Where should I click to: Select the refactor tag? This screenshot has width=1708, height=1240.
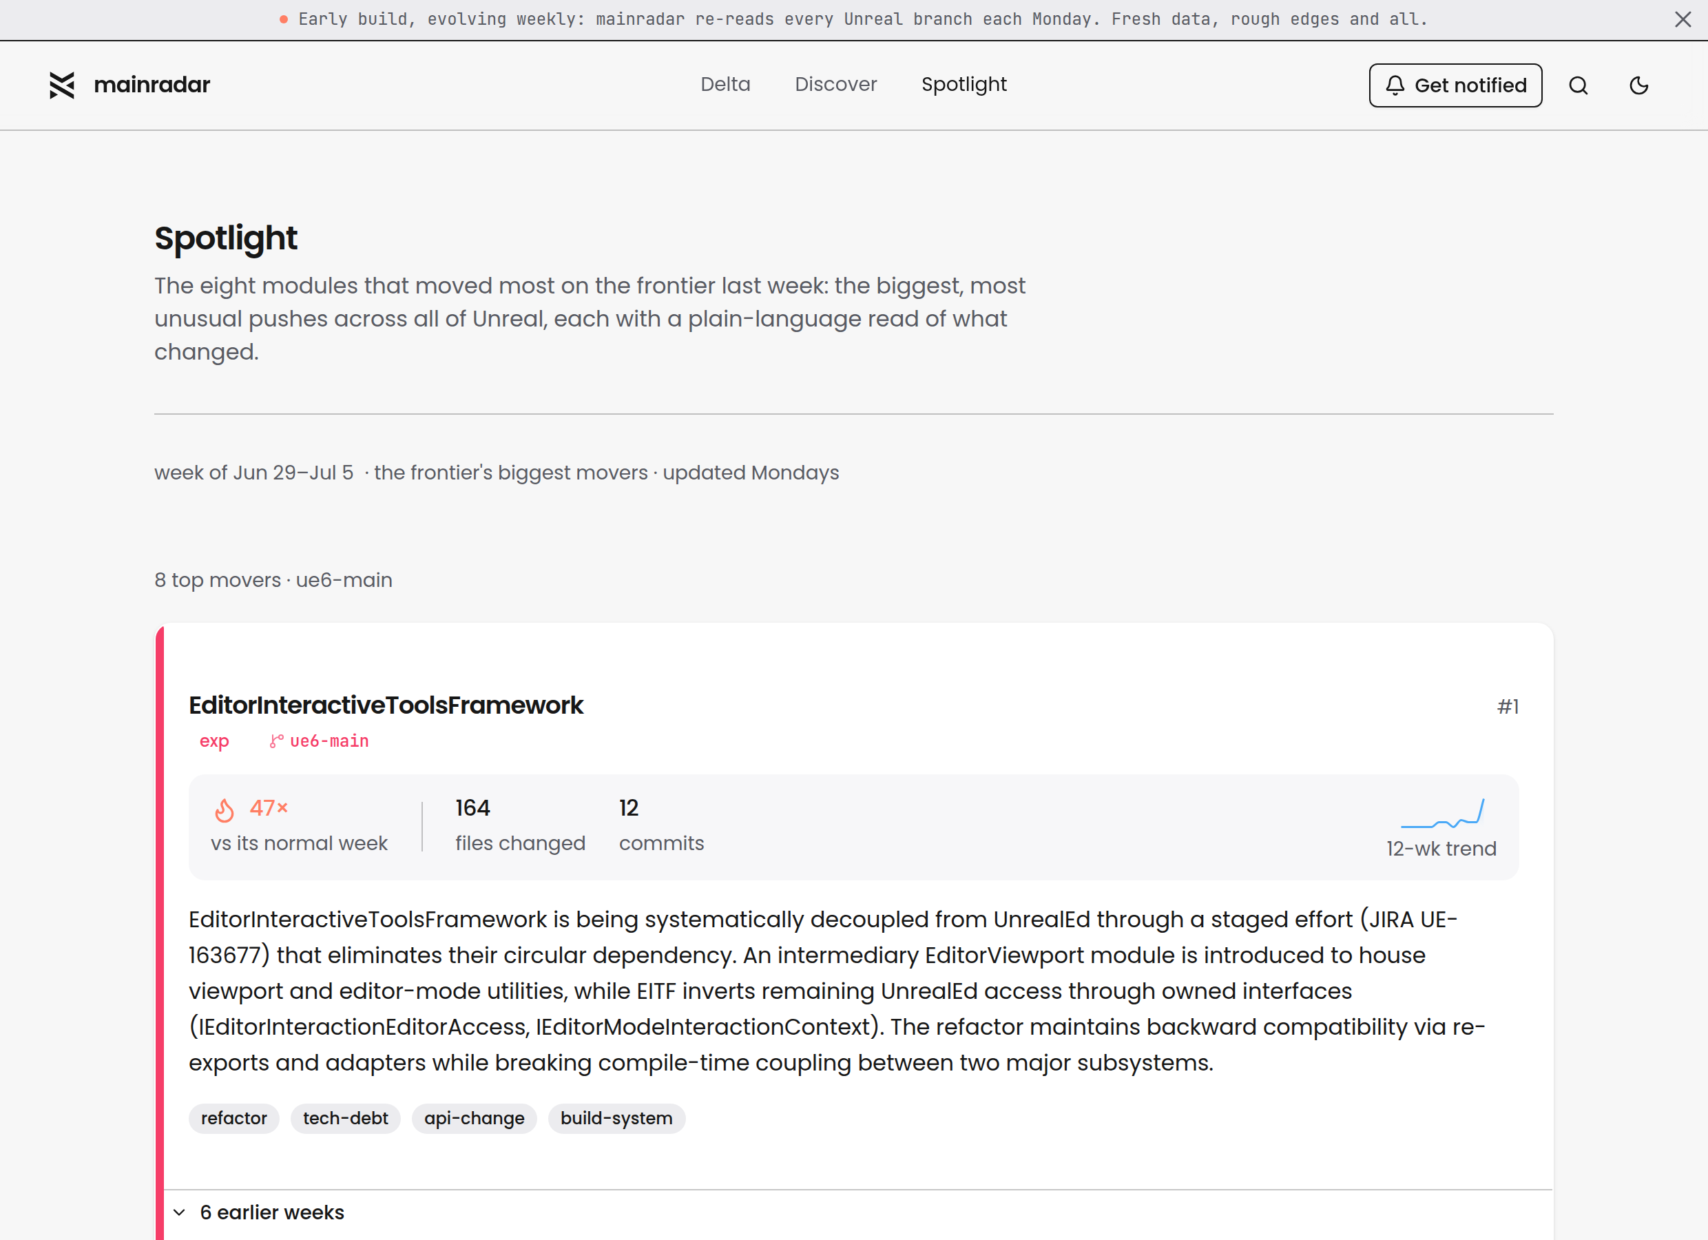click(x=234, y=1119)
